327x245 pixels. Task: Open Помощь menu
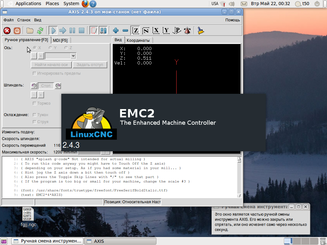[232, 20]
